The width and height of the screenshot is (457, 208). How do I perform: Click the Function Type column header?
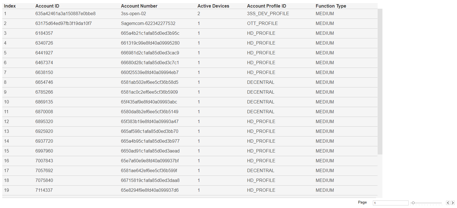(x=331, y=6)
